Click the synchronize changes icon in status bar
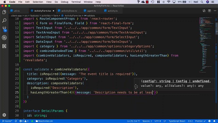218x123 pixels. coord(16,121)
